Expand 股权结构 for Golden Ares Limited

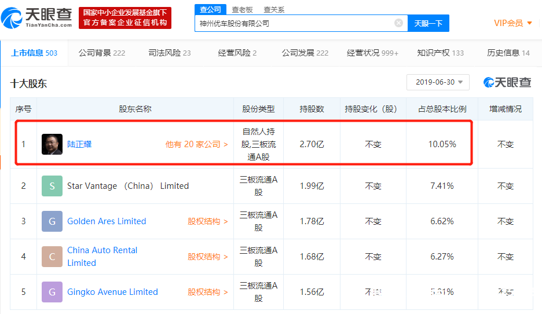[207, 221]
